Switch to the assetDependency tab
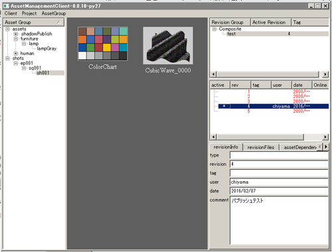 [299, 147]
